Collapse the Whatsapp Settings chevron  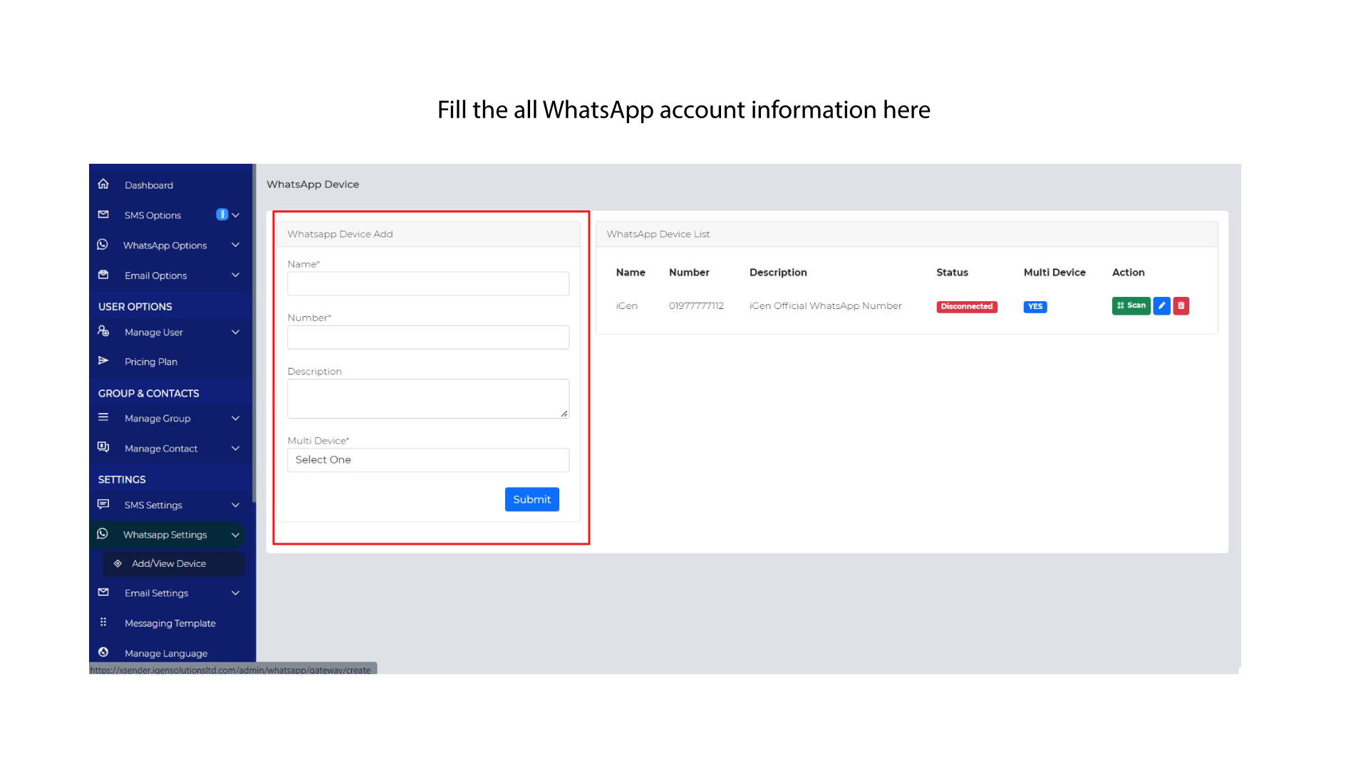click(236, 535)
